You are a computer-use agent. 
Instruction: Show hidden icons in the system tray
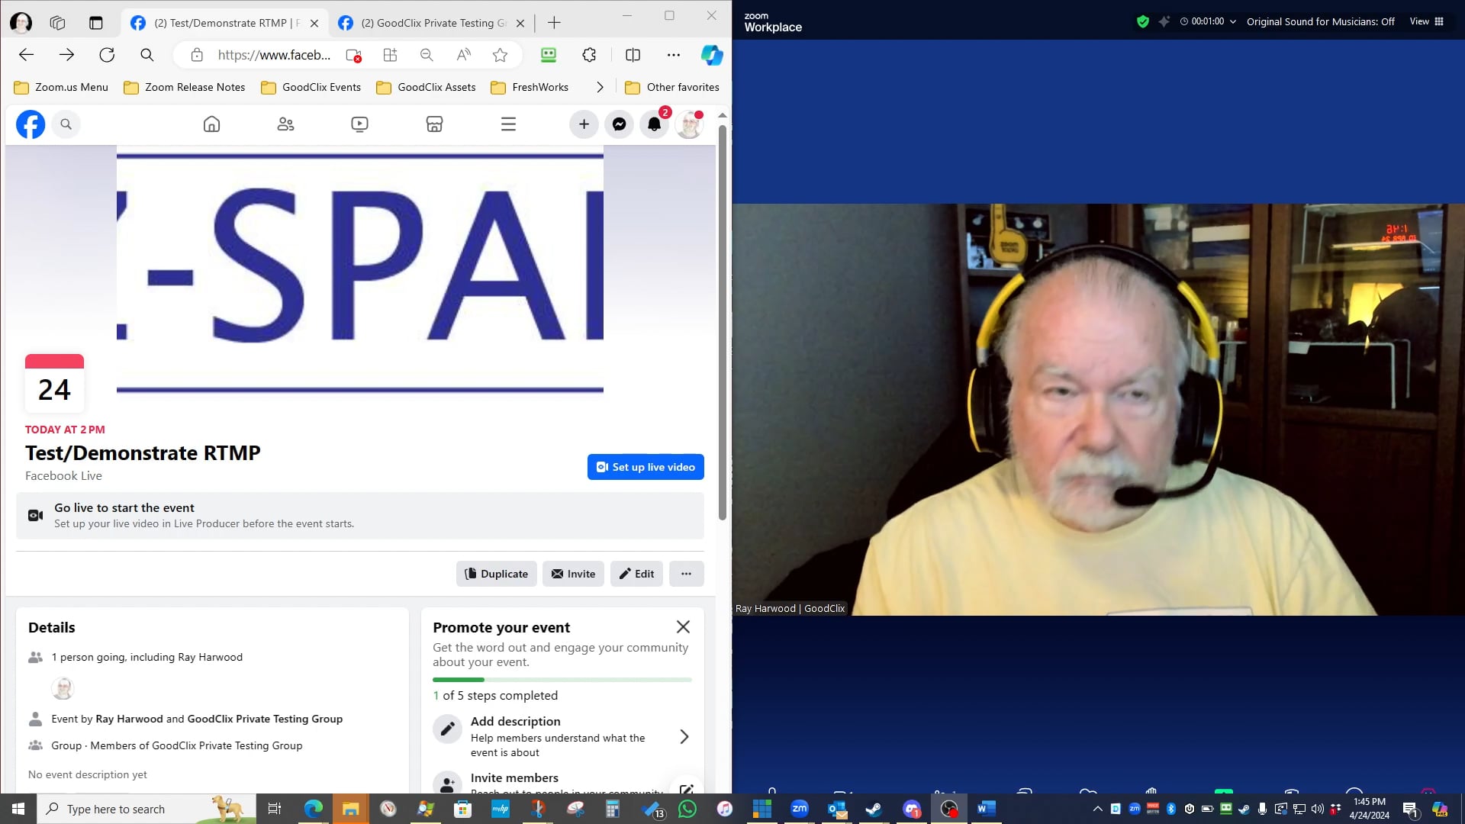click(1096, 809)
